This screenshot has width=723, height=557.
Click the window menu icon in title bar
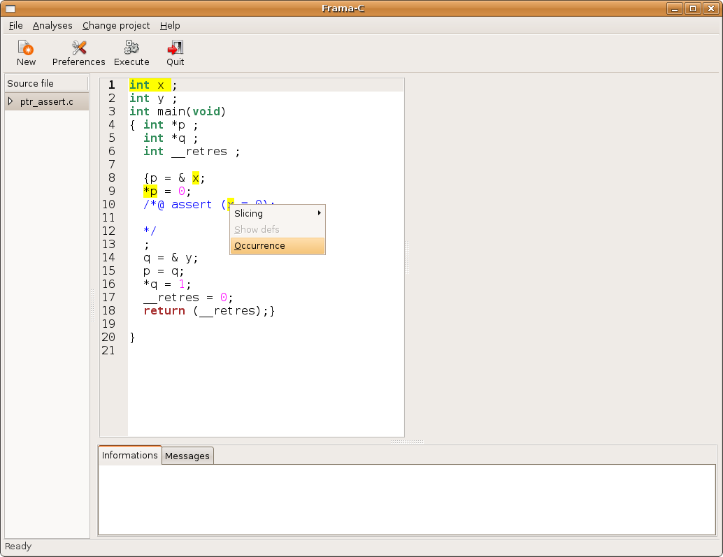click(10, 8)
